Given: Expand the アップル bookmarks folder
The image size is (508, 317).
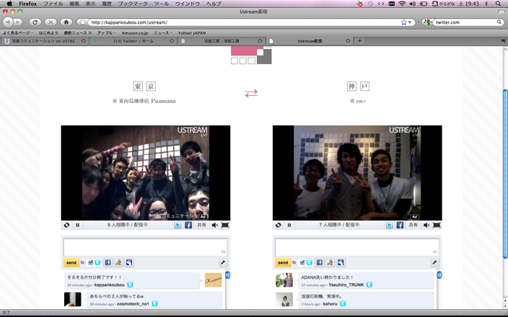Looking at the screenshot, I should point(106,32).
